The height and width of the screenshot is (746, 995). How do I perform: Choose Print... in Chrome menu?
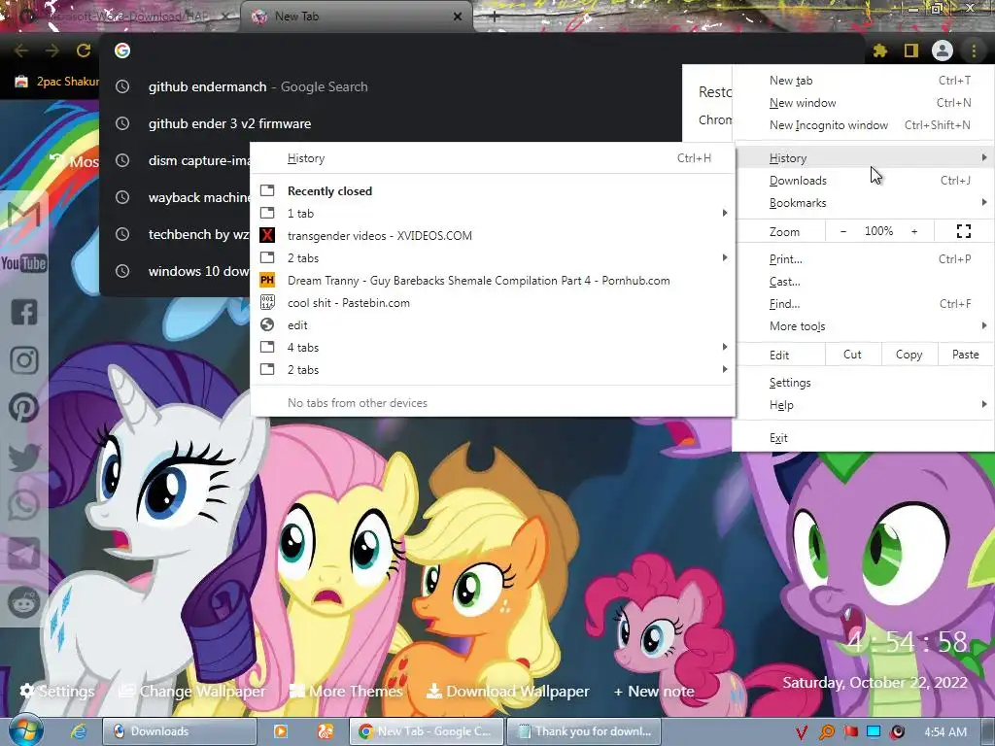(863, 258)
